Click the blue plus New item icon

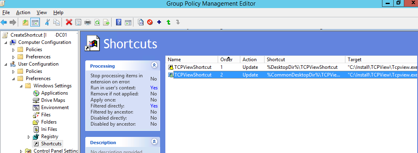pyautogui.click(x=159, y=22)
